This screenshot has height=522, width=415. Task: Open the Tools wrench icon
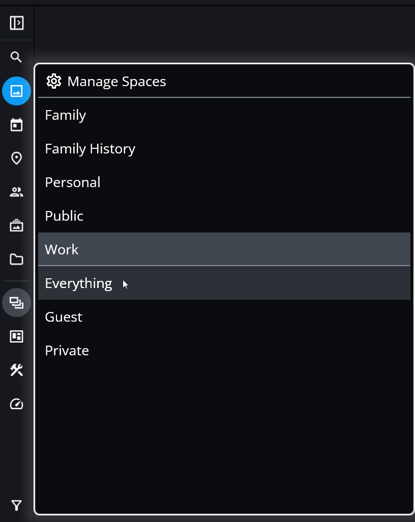click(17, 370)
